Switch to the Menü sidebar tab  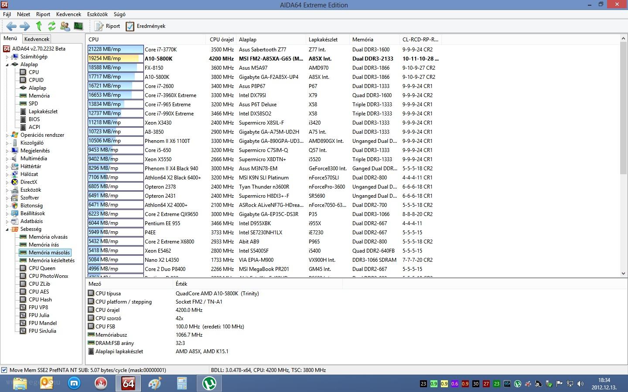[x=10, y=38]
